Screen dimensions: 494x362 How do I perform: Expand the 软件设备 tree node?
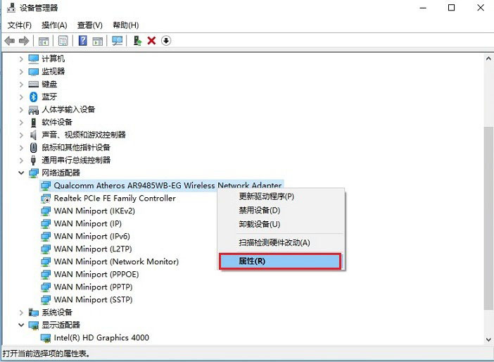point(21,123)
